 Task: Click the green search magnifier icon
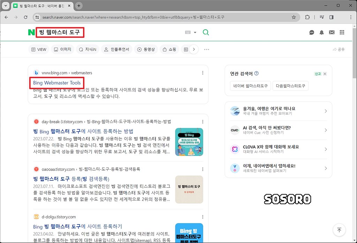[206, 32]
